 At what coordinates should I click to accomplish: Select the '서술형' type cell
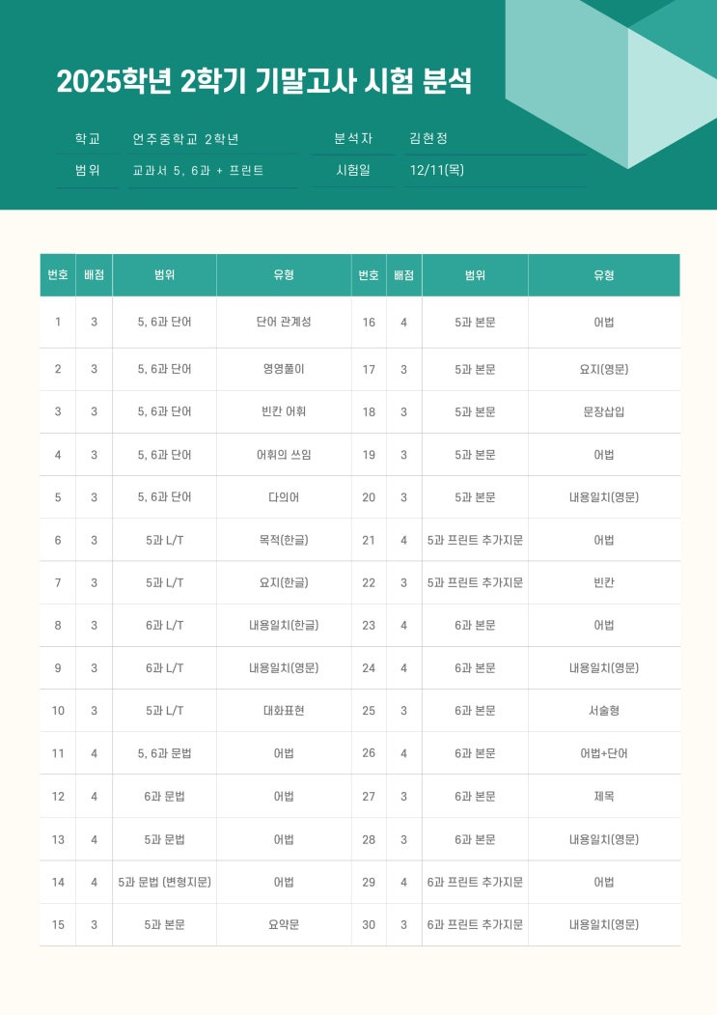(x=604, y=711)
